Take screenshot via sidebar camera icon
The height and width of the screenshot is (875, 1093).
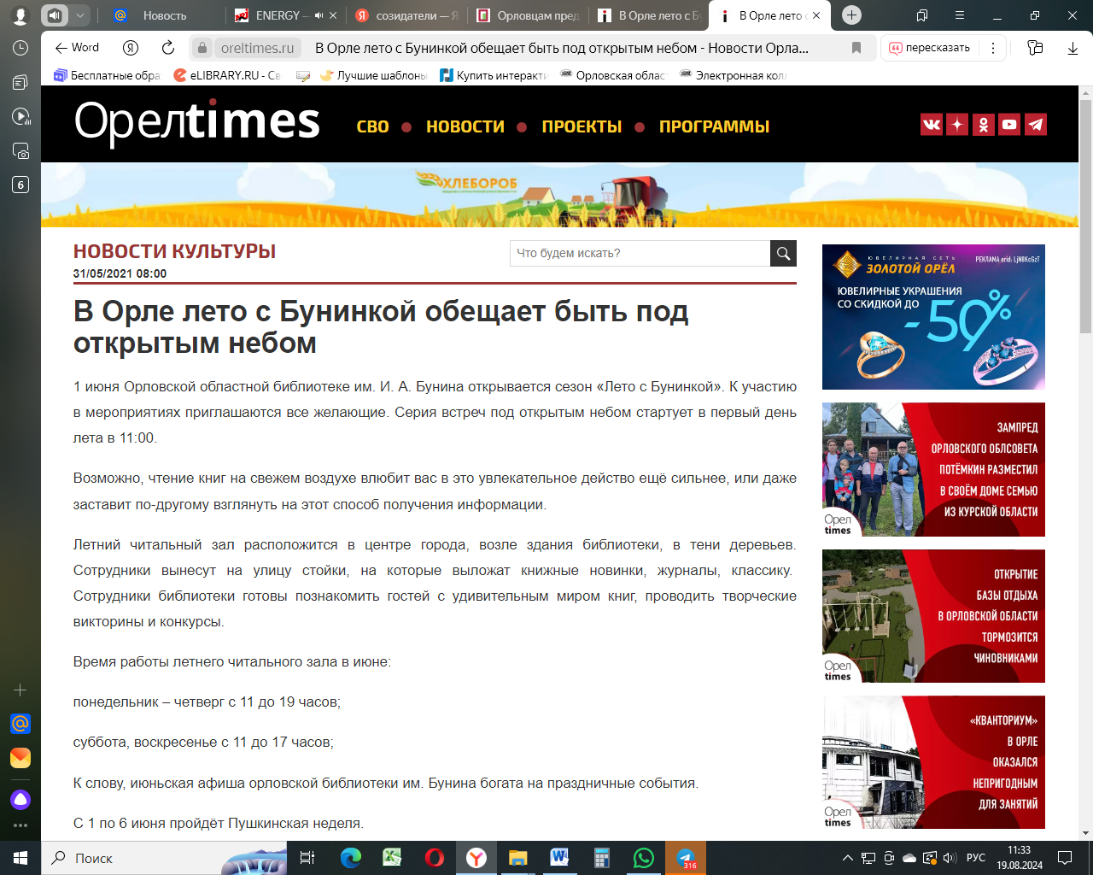pos(20,151)
